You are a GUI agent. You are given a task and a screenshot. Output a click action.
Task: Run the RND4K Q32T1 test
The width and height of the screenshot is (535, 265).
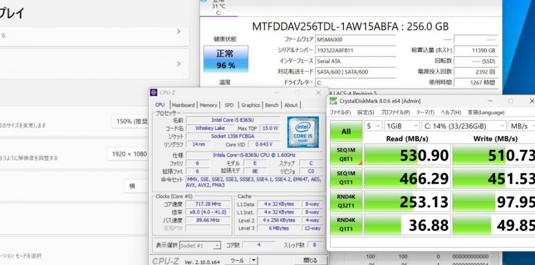point(346,201)
